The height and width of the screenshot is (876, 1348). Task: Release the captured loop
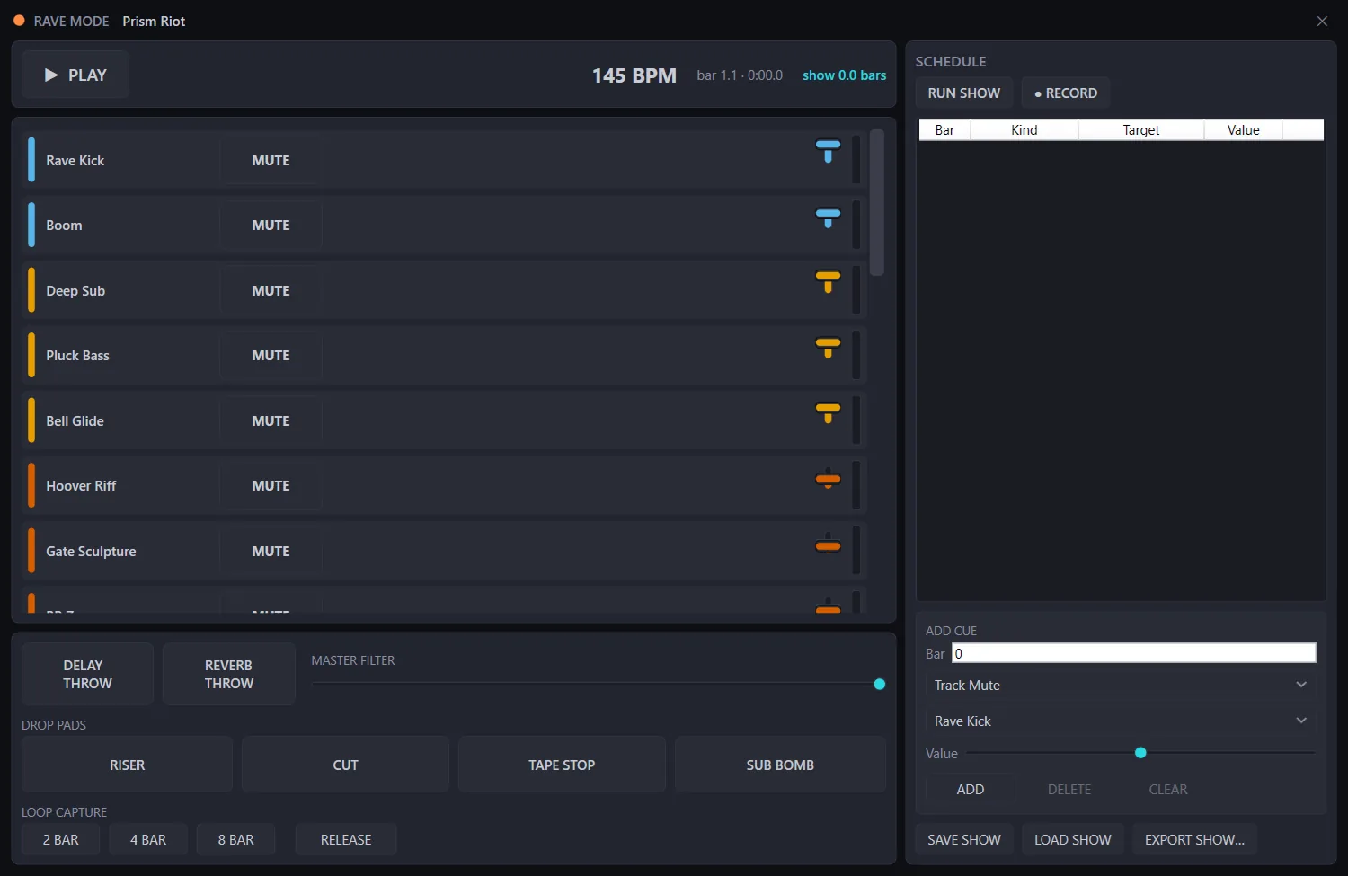pyautogui.click(x=346, y=839)
